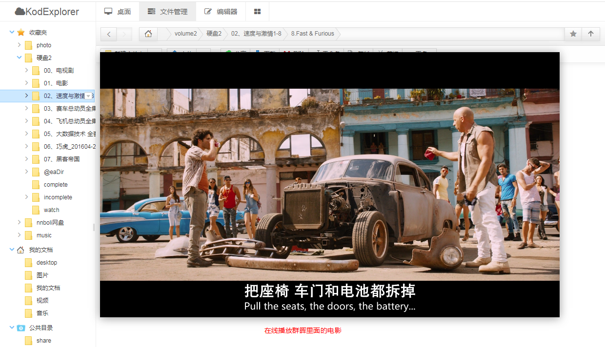The height and width of the screenshot is (347, 605).
Task: Select the 01、电影 tree label
Action: pos(56,83)
